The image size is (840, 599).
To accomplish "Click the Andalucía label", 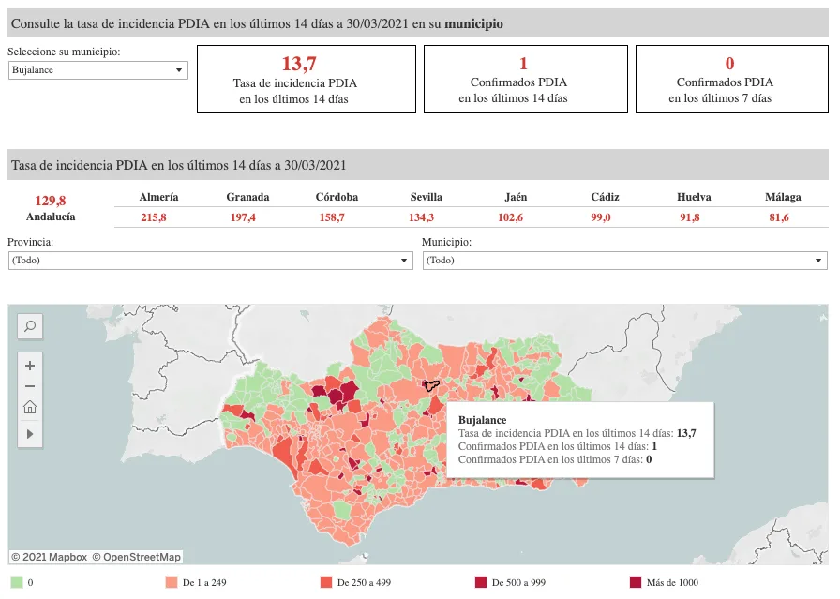I will click(51, 217).
